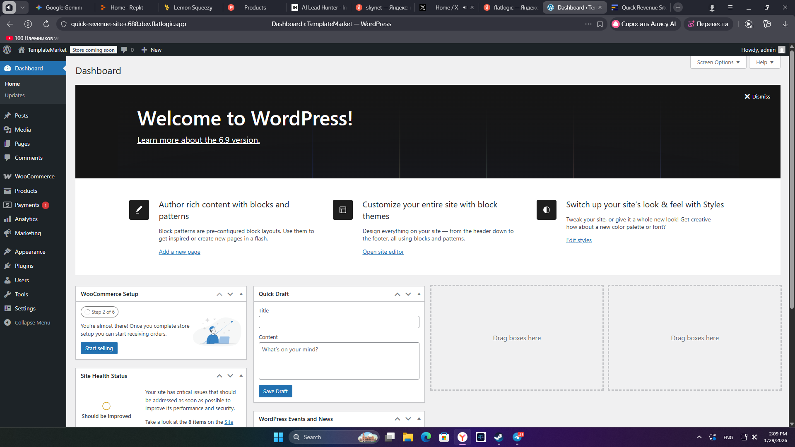The width and height of the screenshot is (795, 447).
Task: Open Steam from the Windows taskbar
Action: (x=499, y=437)
